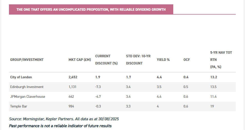Click the Morningstar, Kepler Partners source line

pos(64,119)
